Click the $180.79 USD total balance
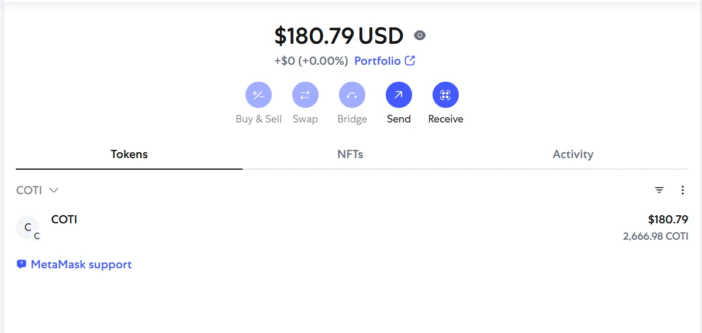Viewport: 702px width, 333px height. point(339,36)
